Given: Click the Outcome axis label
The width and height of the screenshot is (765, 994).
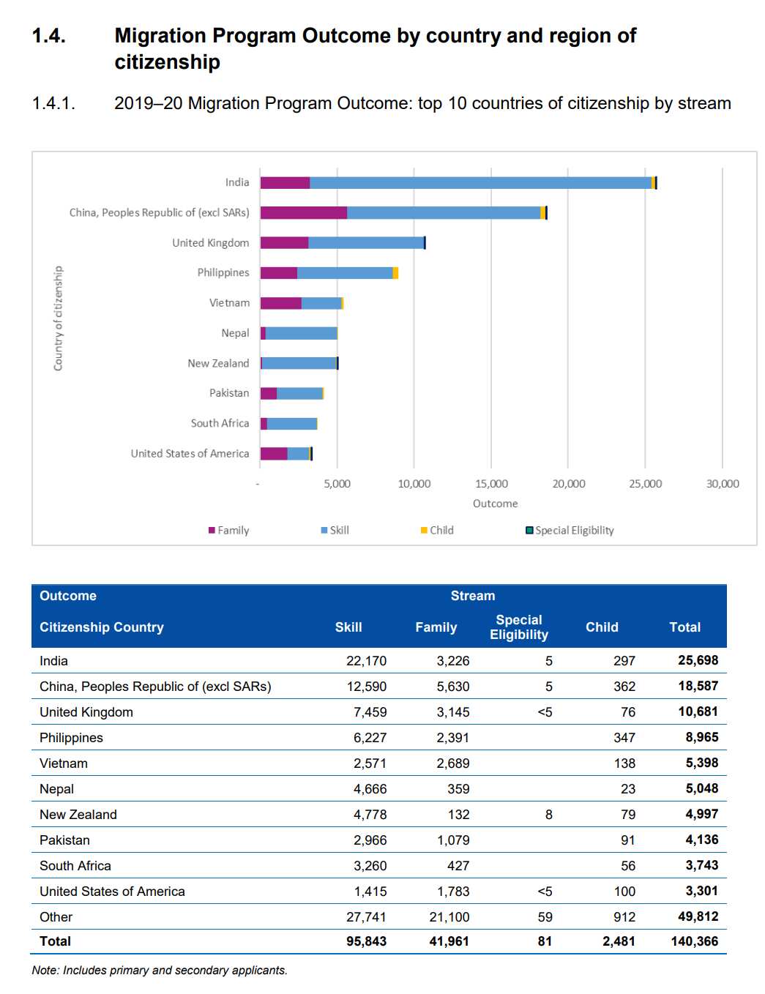Looking at the screenshot, I should [x=495, y=504].
